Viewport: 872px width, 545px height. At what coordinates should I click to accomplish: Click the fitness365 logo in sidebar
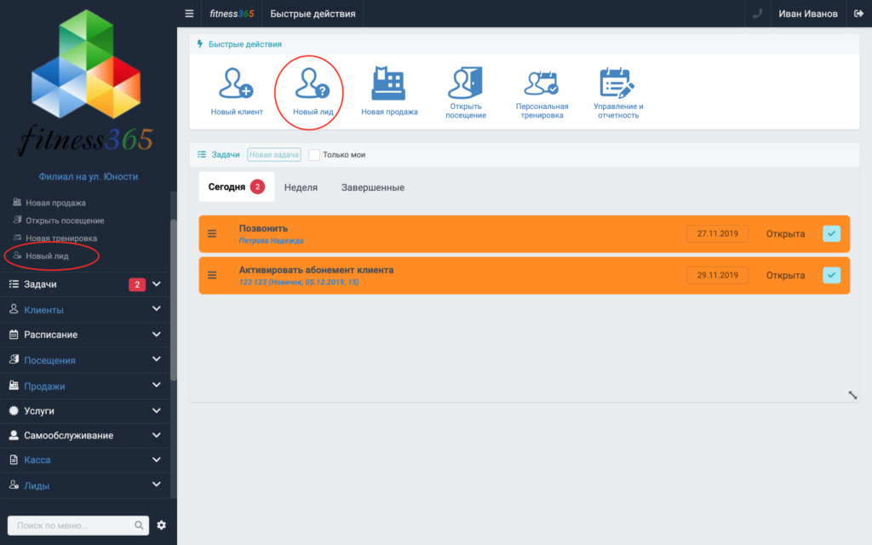click(x=86, y=83)
